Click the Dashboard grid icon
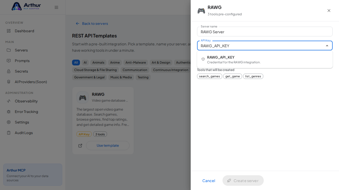 (9, 31)
